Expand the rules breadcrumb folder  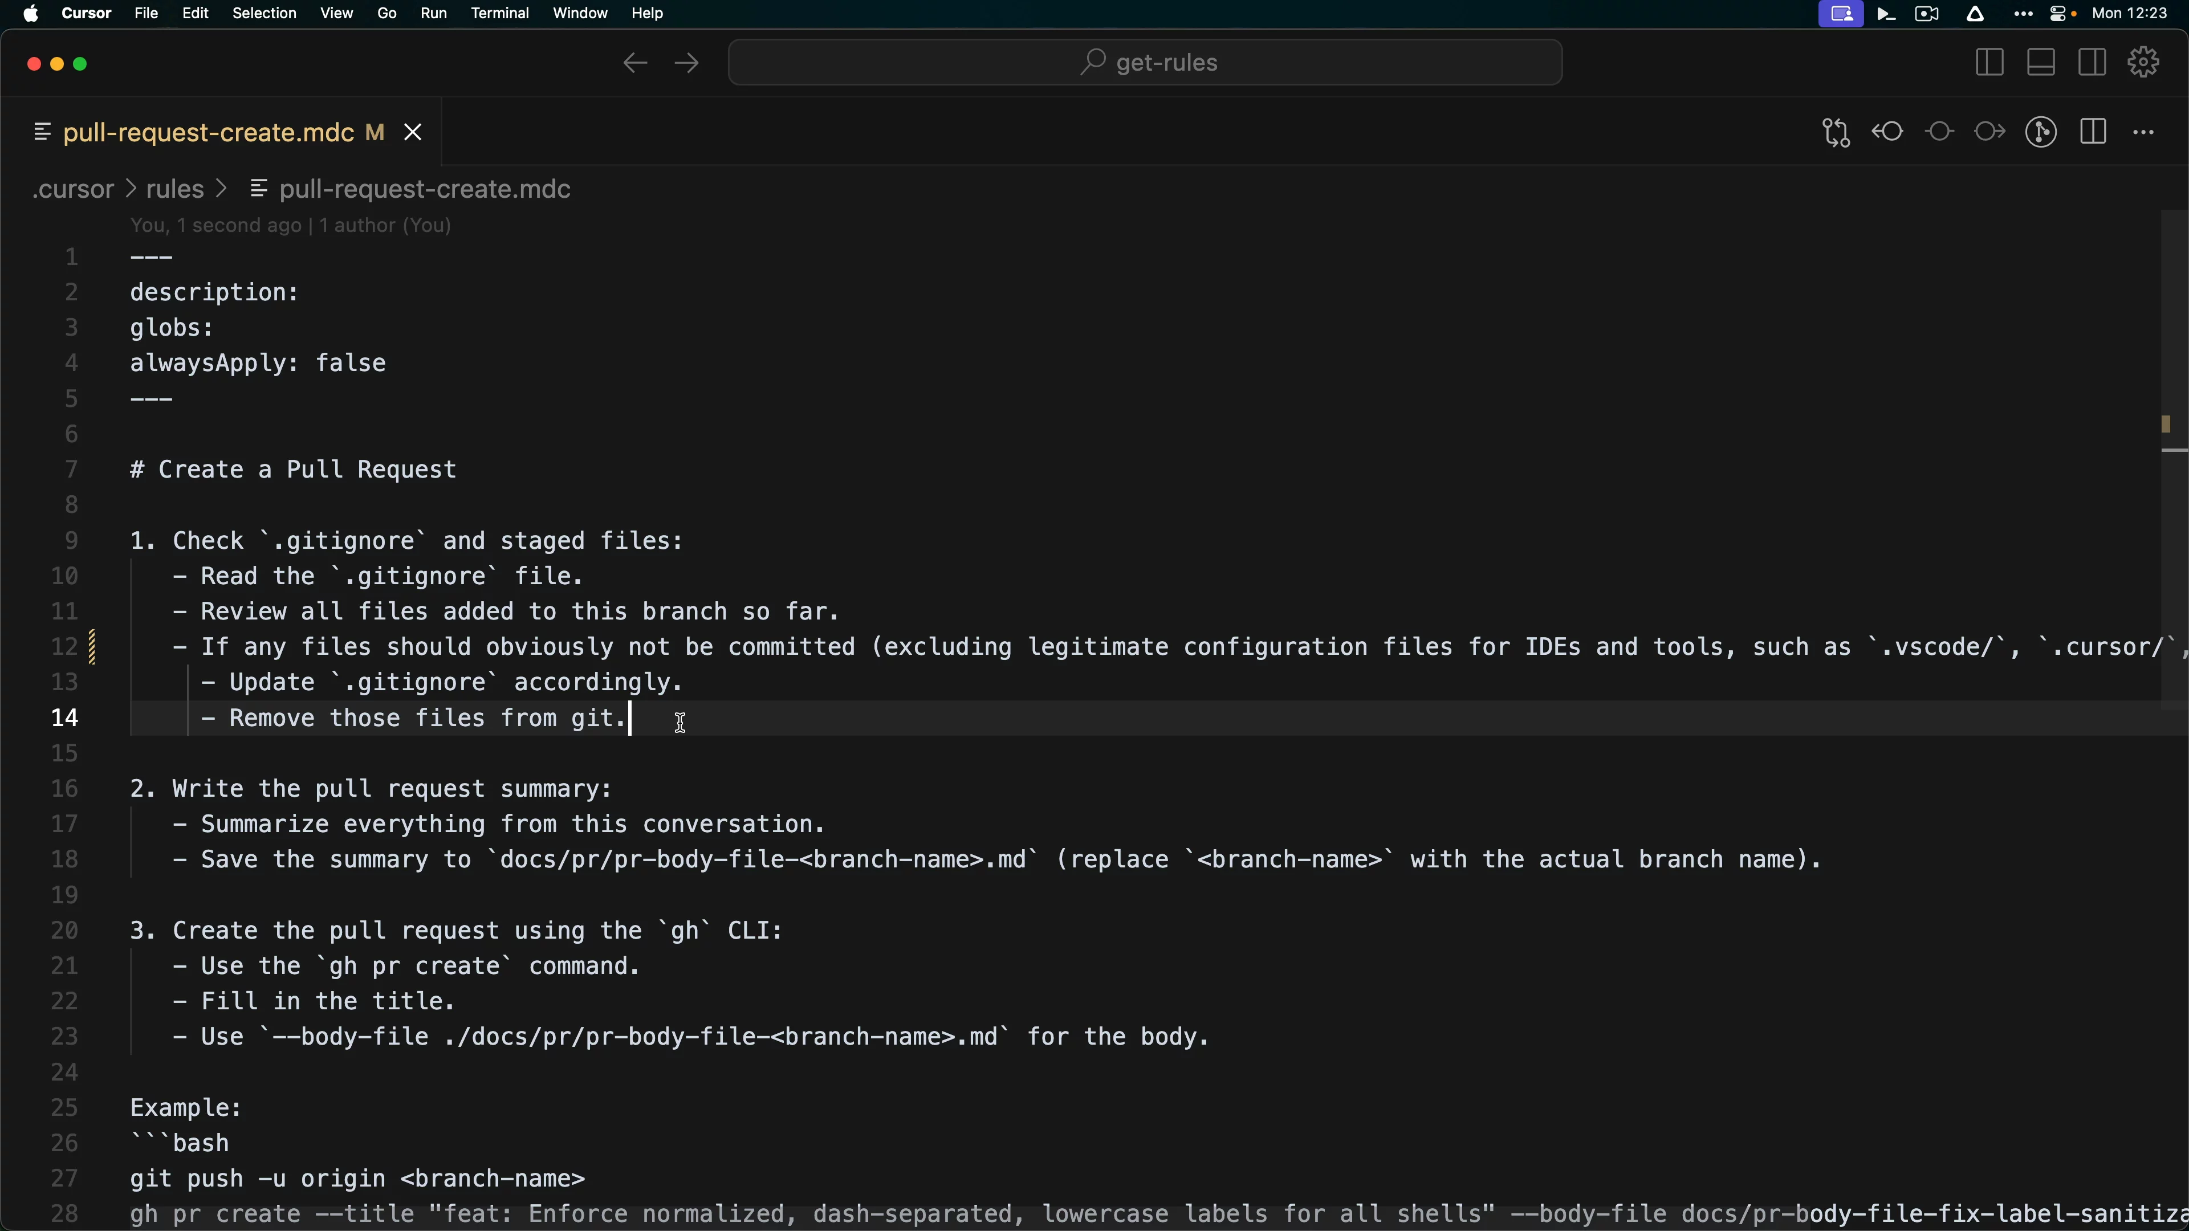(x=174, y=189)
